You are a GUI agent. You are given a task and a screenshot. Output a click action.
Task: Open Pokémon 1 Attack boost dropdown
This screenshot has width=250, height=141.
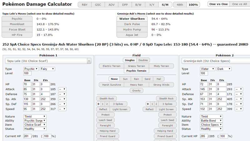(62, 89)
